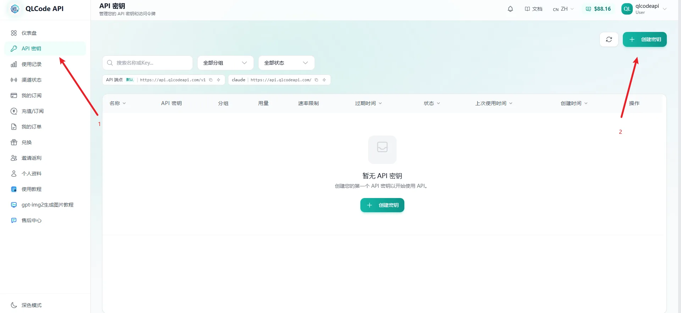Copy the claude endpoint URL
The image size is (681, 313).
(316, 80)
